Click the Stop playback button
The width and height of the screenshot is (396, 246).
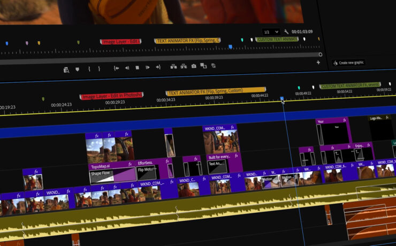click(x=137, y=67)
